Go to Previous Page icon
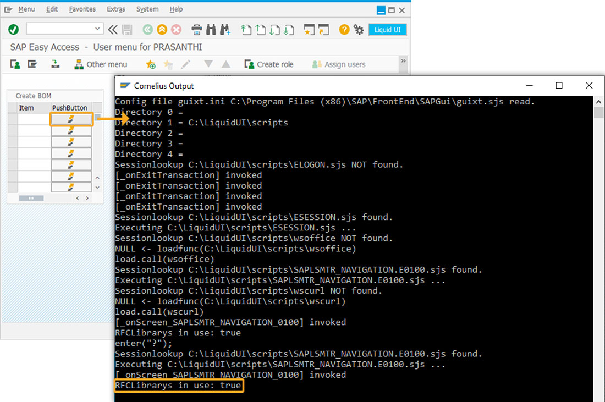 [x=261, y=30]
